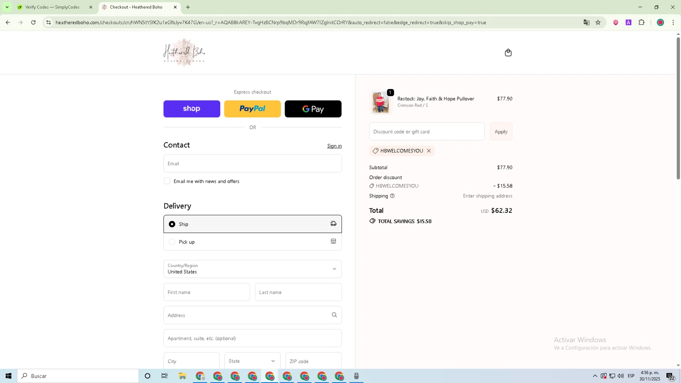Focus the Email input field

click(x=252, y=163)
